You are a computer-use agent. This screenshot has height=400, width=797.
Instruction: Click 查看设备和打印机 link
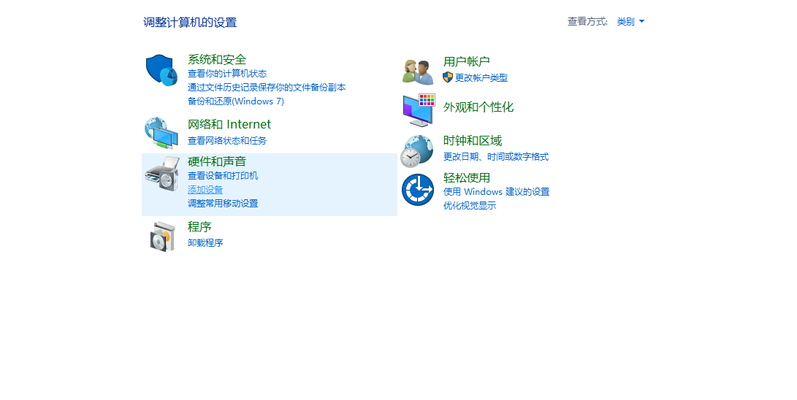(223, 176)
